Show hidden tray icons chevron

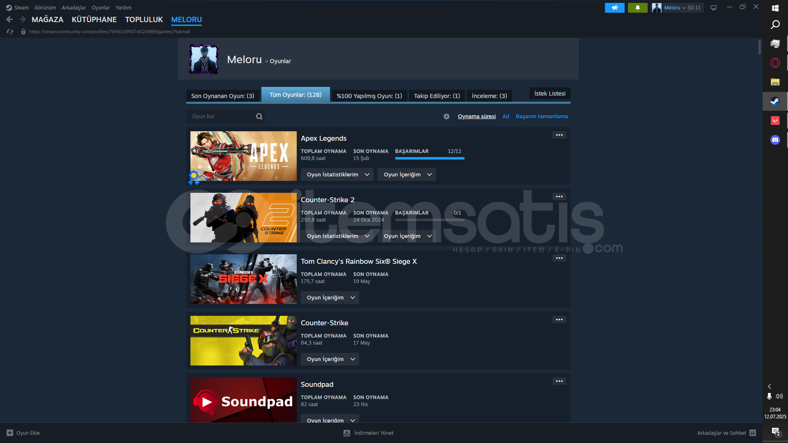(x=770, y=386)
